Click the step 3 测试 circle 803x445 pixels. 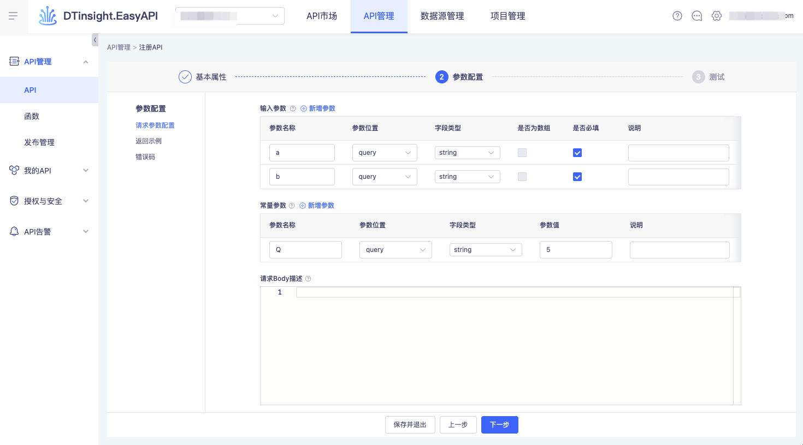(x=699, y=77)
